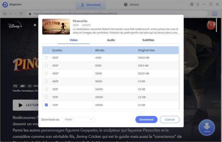Screen dimensions: 222x142
Task: Navigate forward with the right arrow
Action: tap(16, 14)
